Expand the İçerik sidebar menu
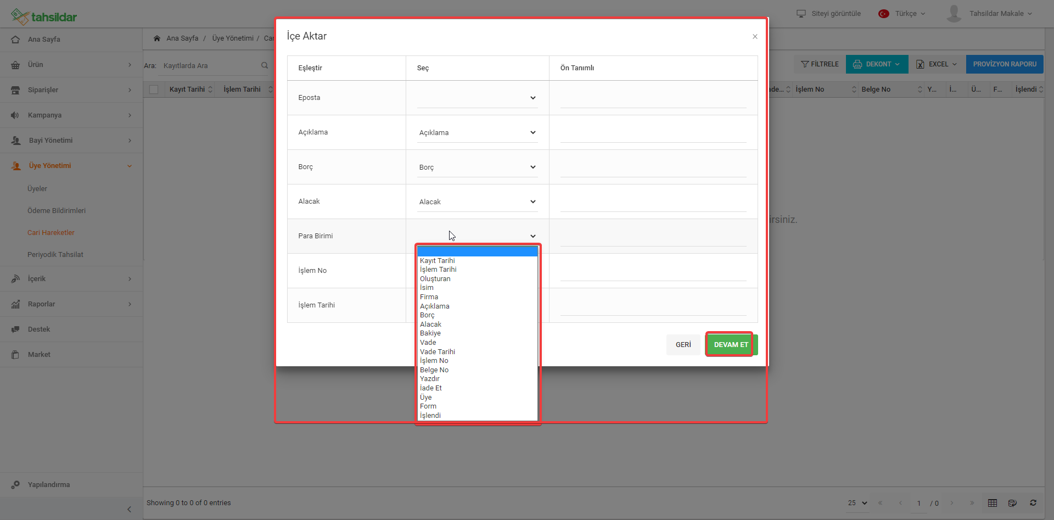Viewport: 1054px width, 520px height. (x=71, y=279)
